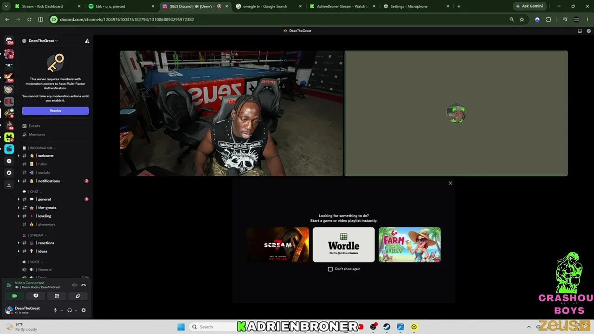Launch the Farm Merge Valley card
Image resolution: width=594 pixels, height=334 pixels.
pyautogui.click(x=409, y=244)
